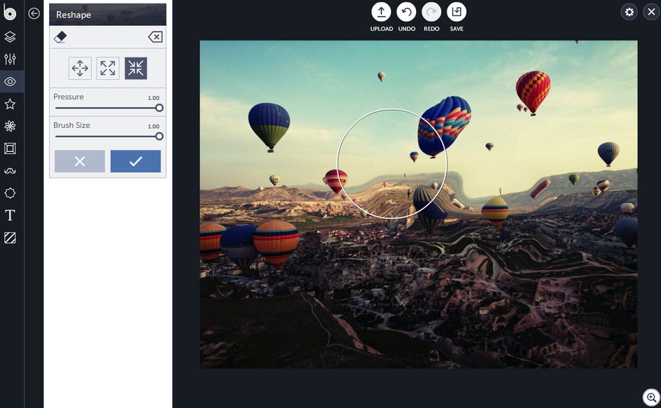Select the eraser tool in Reshape panel
The image size is (661, 408).
click(x=61, y=37)
